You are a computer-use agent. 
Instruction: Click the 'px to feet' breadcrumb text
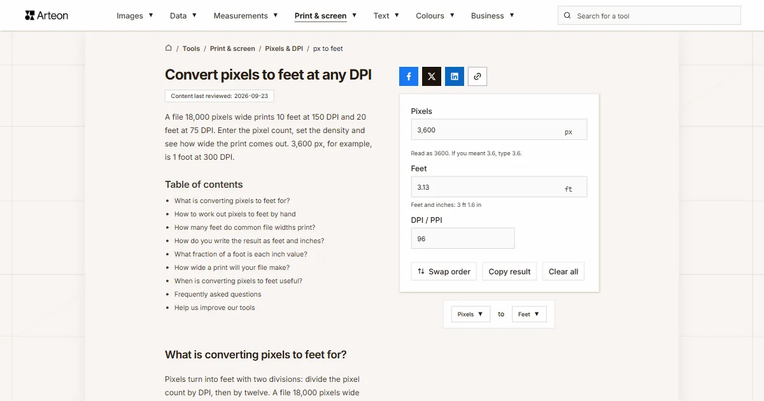328,48
